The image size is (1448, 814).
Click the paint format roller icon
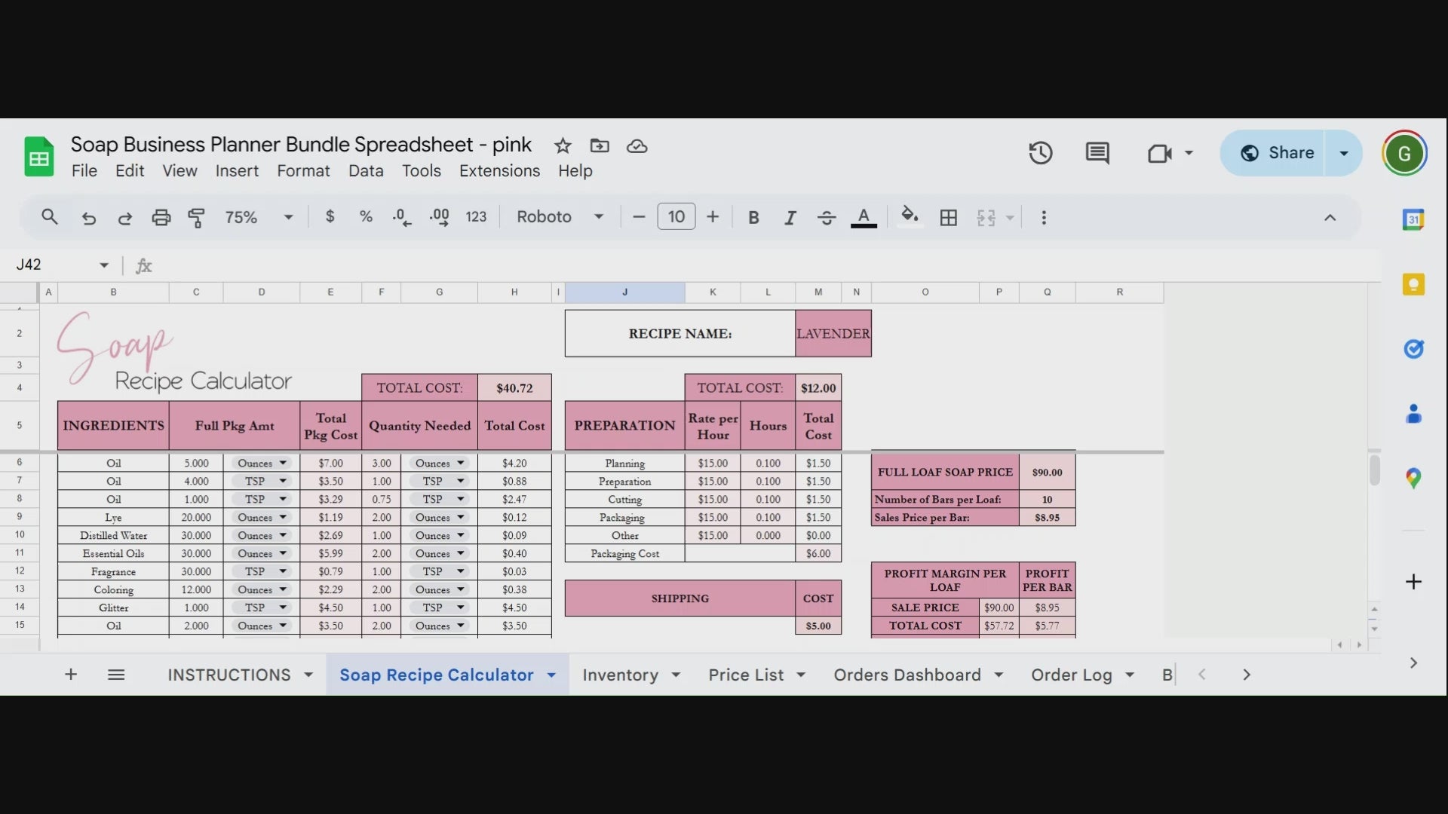tap(196, 218)
